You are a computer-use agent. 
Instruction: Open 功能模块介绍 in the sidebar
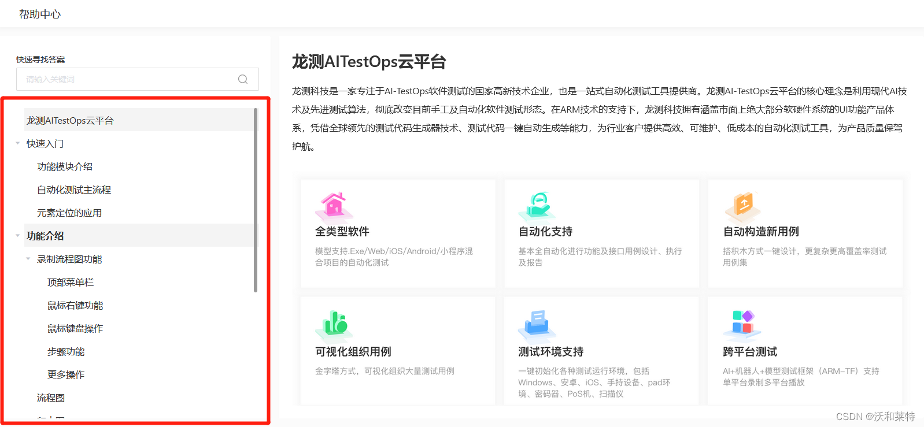point(65,166)
